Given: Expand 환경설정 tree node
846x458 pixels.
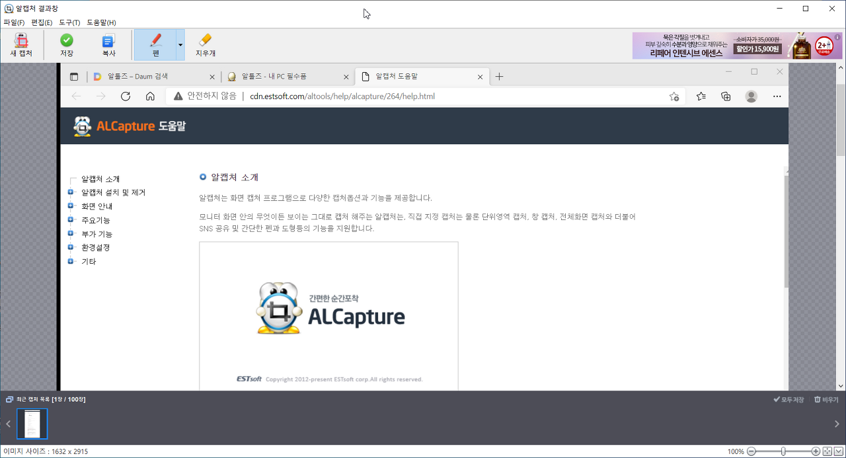Looking at the screenshot, I should pyautogui.click(x=70, y=247).
